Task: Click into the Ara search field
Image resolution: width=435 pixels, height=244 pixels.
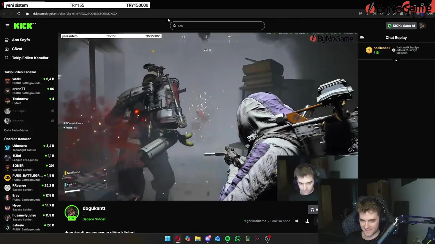Action: (217, 26)
